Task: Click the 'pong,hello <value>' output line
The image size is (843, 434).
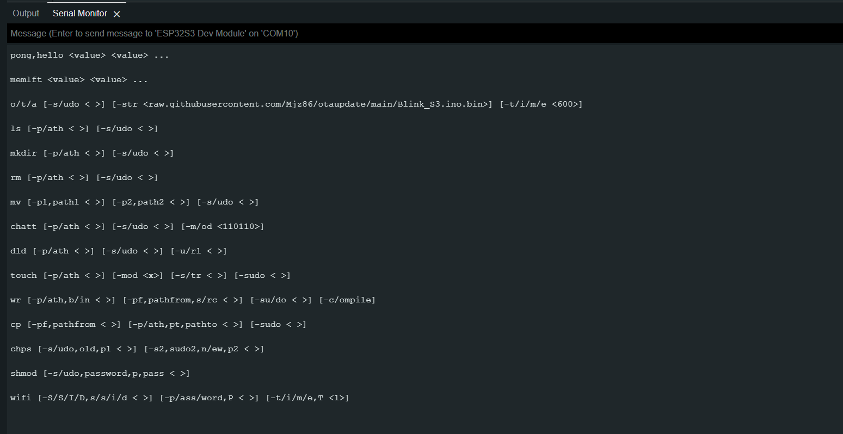Action: click(x=90, y=55)
